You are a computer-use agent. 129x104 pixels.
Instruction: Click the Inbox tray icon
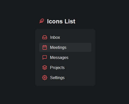pyautogui.click(x=45, y=37)
